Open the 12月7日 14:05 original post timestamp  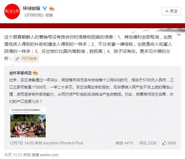coord(22,143)
